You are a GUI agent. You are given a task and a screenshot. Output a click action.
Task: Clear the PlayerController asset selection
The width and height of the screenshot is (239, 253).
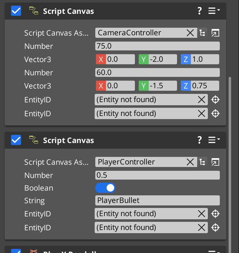coord(190,162)
